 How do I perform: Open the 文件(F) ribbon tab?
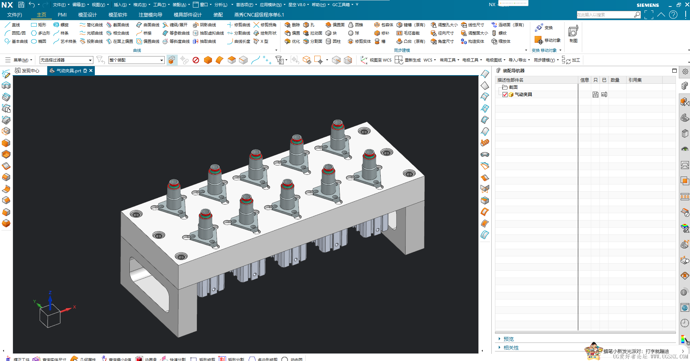point(15,15)
